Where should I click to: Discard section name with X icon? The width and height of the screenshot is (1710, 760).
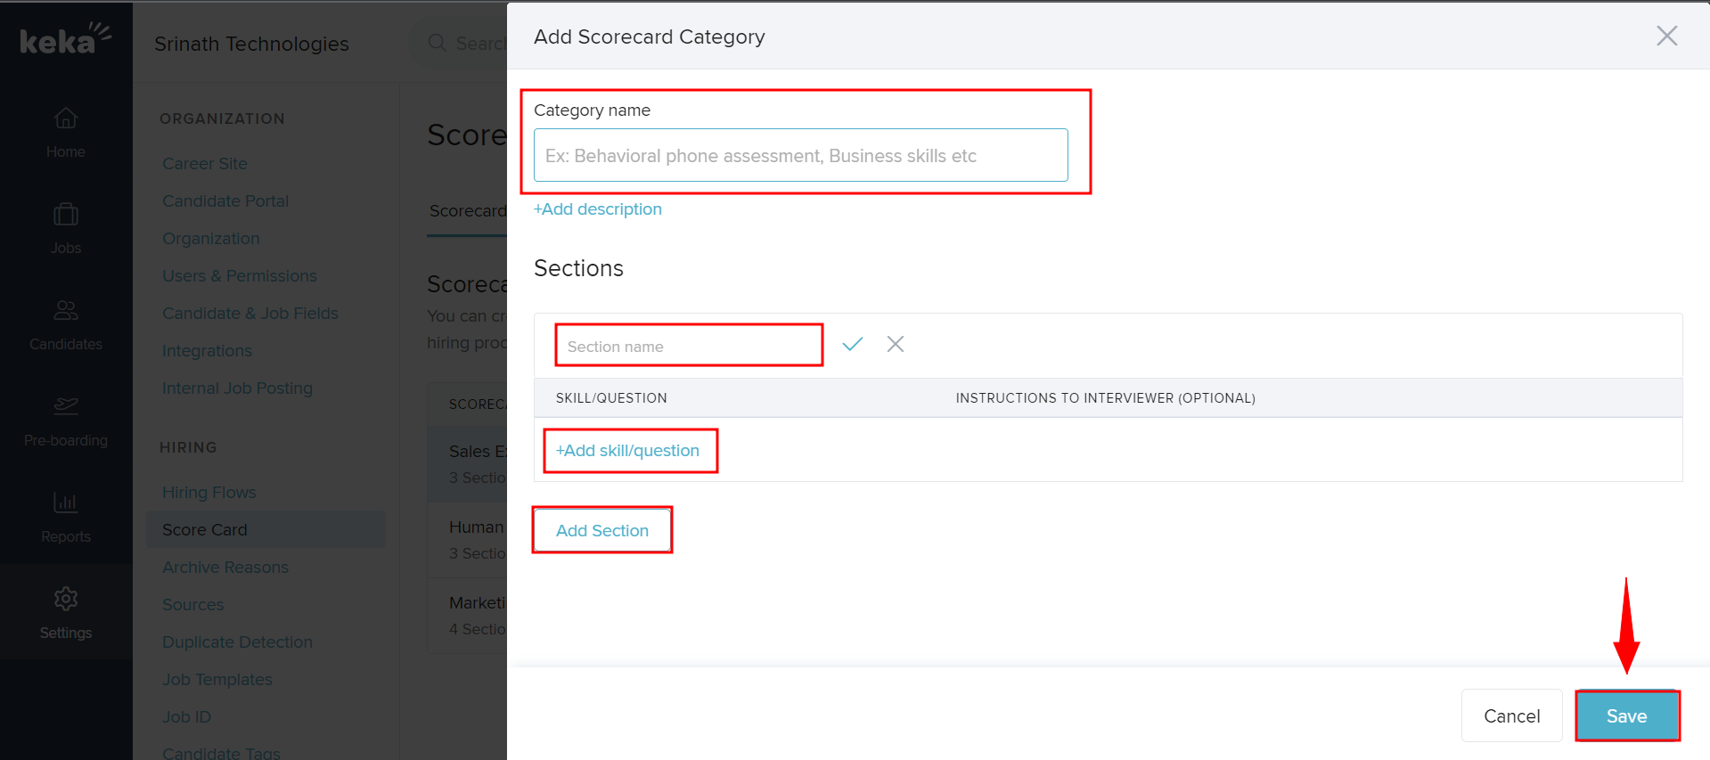[896, 345]
